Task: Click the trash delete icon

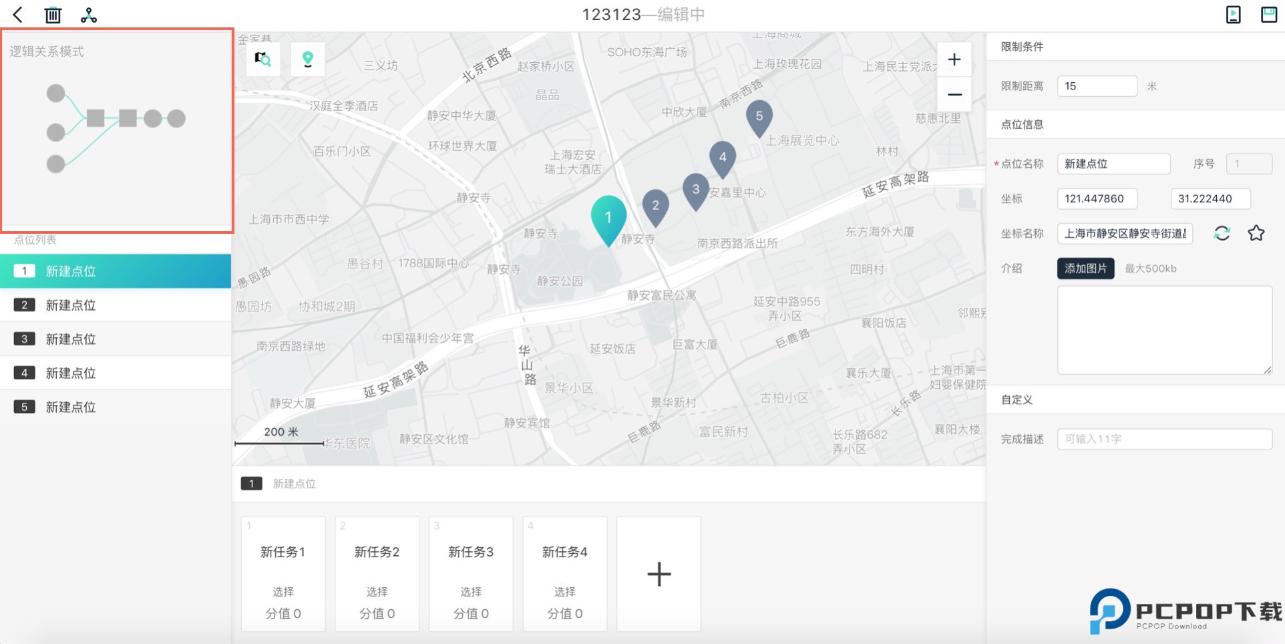Action: (53, 15)
